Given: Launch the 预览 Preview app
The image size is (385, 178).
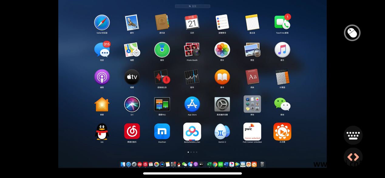Looking at the screenshot, I should (x=252, y=50).
